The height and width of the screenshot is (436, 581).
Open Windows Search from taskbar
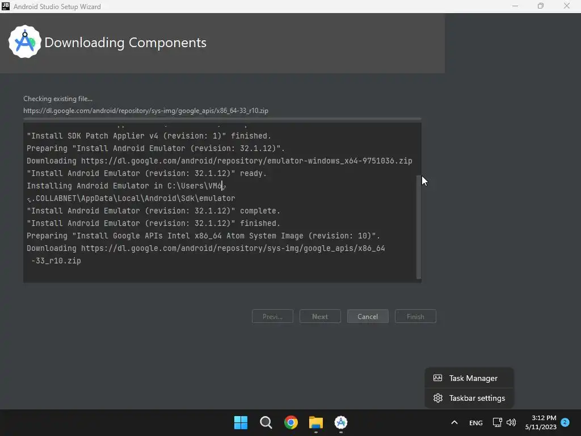point(266,422)
